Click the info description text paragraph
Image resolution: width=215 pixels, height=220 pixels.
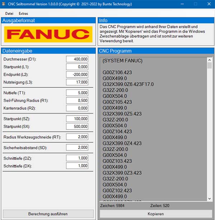(x=152, y=34)
